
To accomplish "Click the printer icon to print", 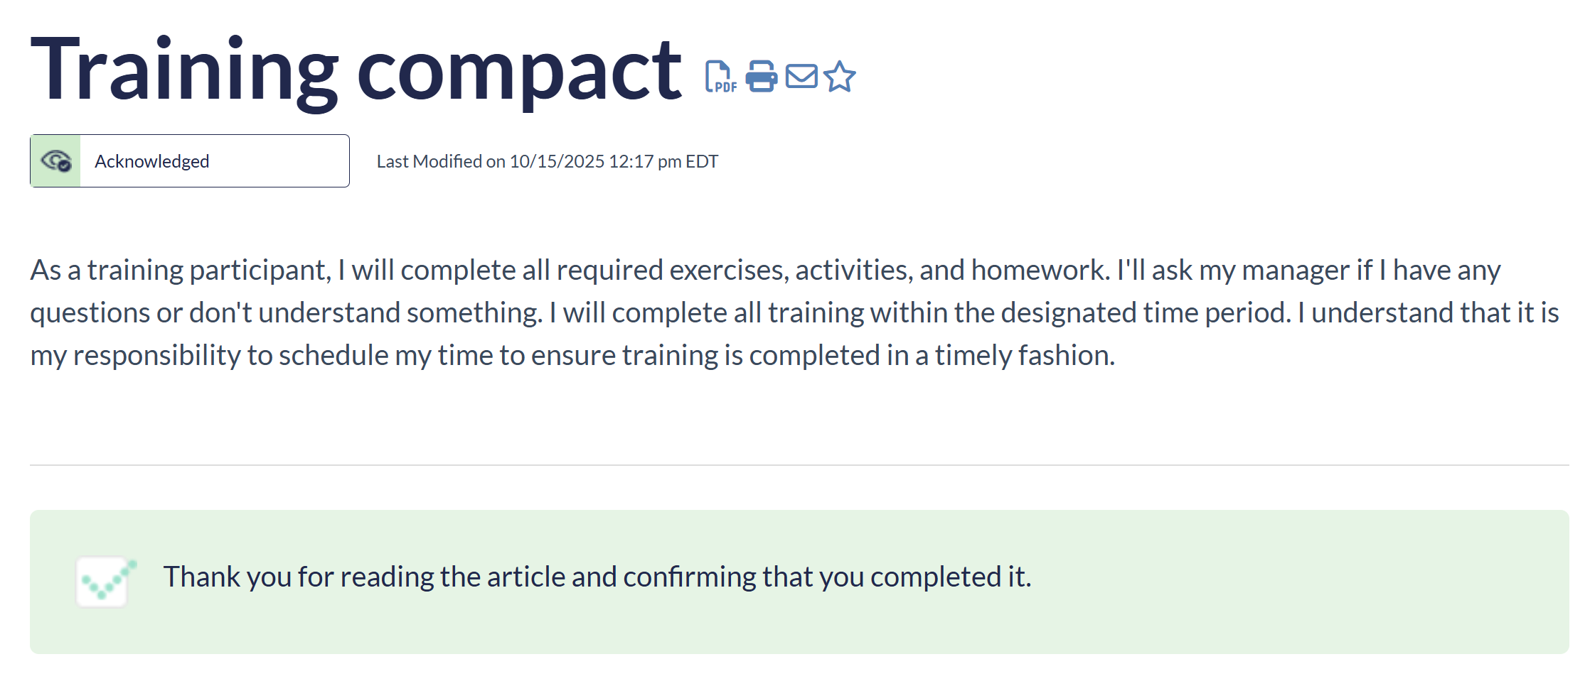I will point(761,77).
